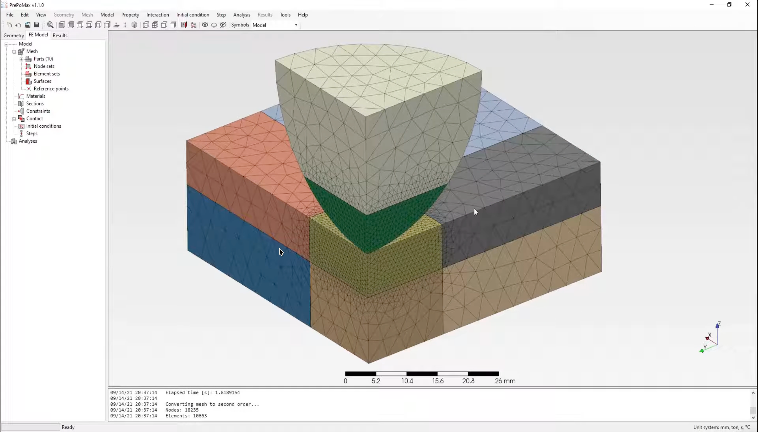Screen dimensions: 758x432
Task: Open the Interaction menu
Action: (x=157, y=15)
